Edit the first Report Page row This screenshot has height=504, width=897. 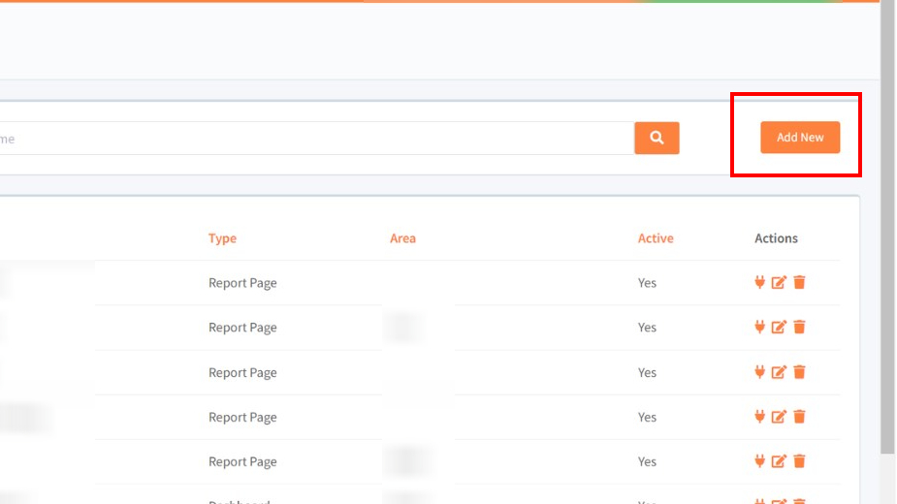[779, 282]
